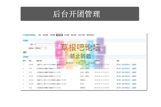Click the 开团搜索 section heading

coord(25,41)
